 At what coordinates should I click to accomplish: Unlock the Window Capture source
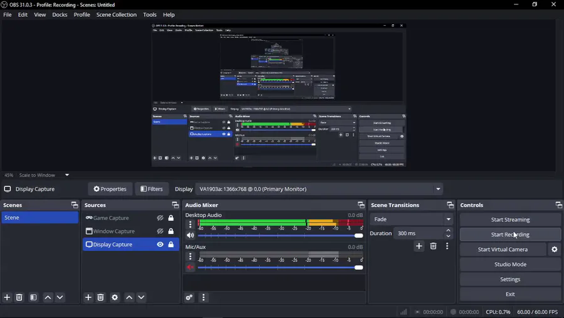tap(171, 231)
